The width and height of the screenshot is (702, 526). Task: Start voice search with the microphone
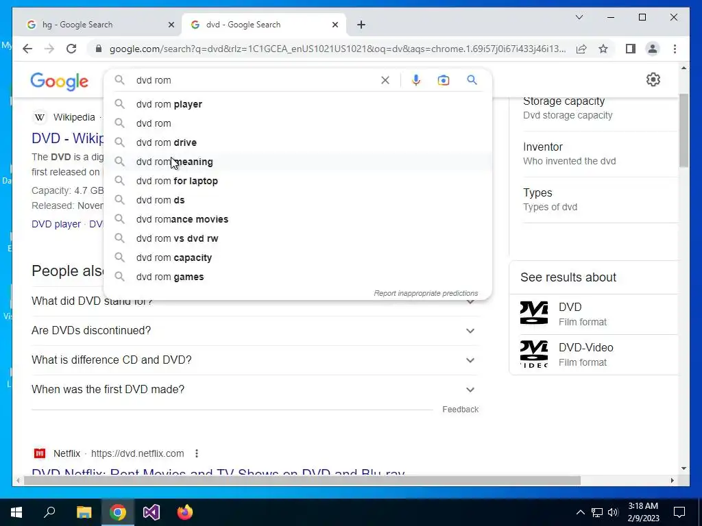416,80
